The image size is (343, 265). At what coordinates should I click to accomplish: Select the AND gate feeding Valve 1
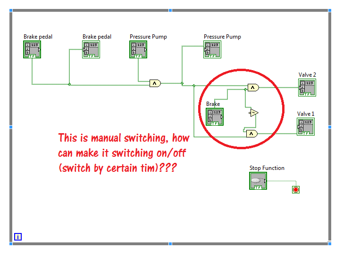[252, 133]
